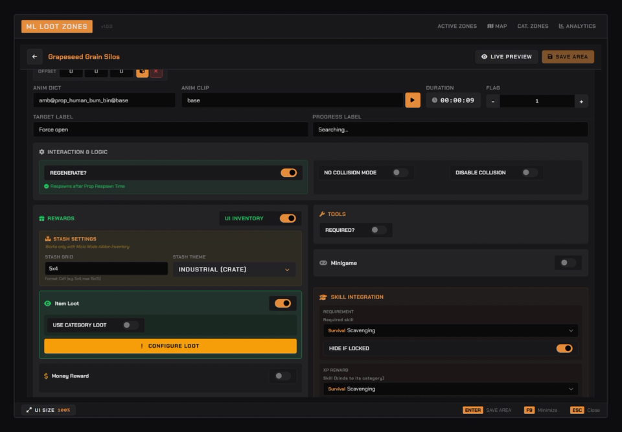The width and height of the screenshot is (622, 432).
Task: Click the Item Loot eye icon
Action: 47,304
